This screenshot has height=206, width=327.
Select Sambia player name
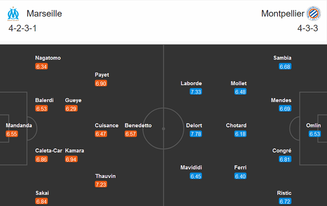282,58
